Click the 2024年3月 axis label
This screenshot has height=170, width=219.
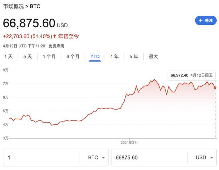[129, 142]
